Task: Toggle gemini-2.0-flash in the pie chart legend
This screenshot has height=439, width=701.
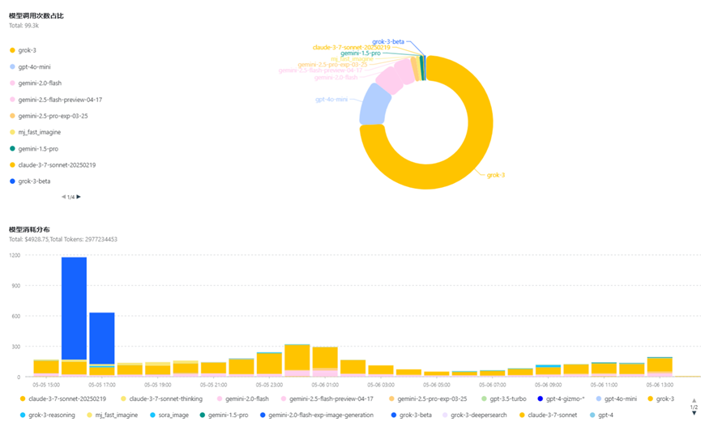Action: point(36,83)
